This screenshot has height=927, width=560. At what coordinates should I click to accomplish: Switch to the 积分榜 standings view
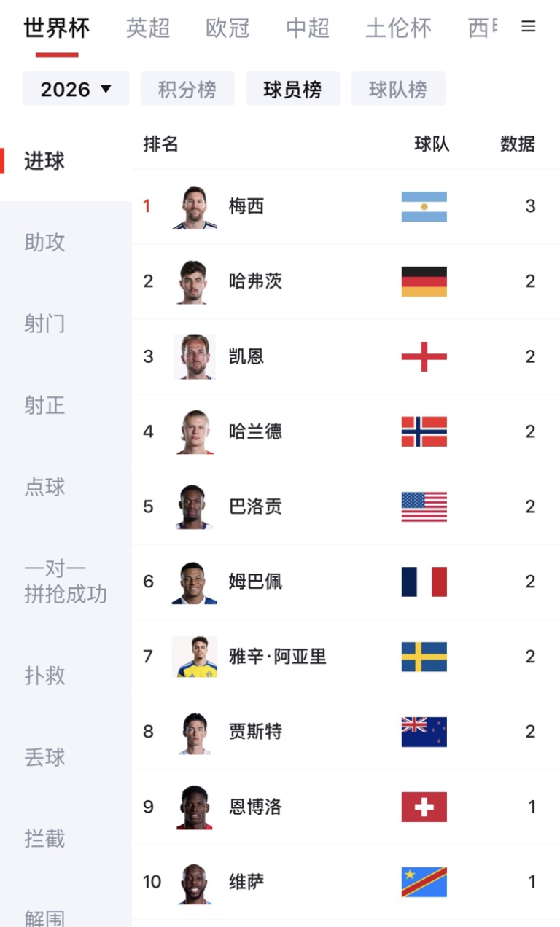point(187,89)
